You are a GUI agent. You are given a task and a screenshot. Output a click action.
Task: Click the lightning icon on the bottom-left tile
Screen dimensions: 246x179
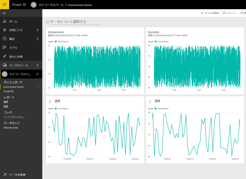coord(50,101)
